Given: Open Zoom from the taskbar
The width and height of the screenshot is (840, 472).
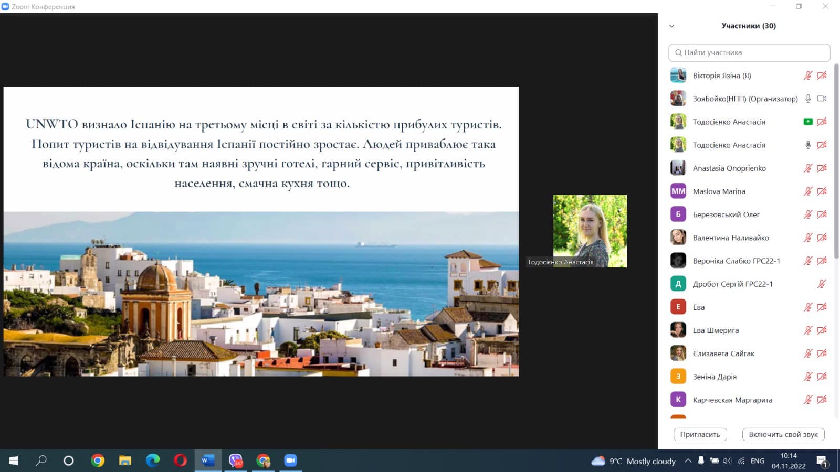Looking at the screenshot, I should 290,460.
